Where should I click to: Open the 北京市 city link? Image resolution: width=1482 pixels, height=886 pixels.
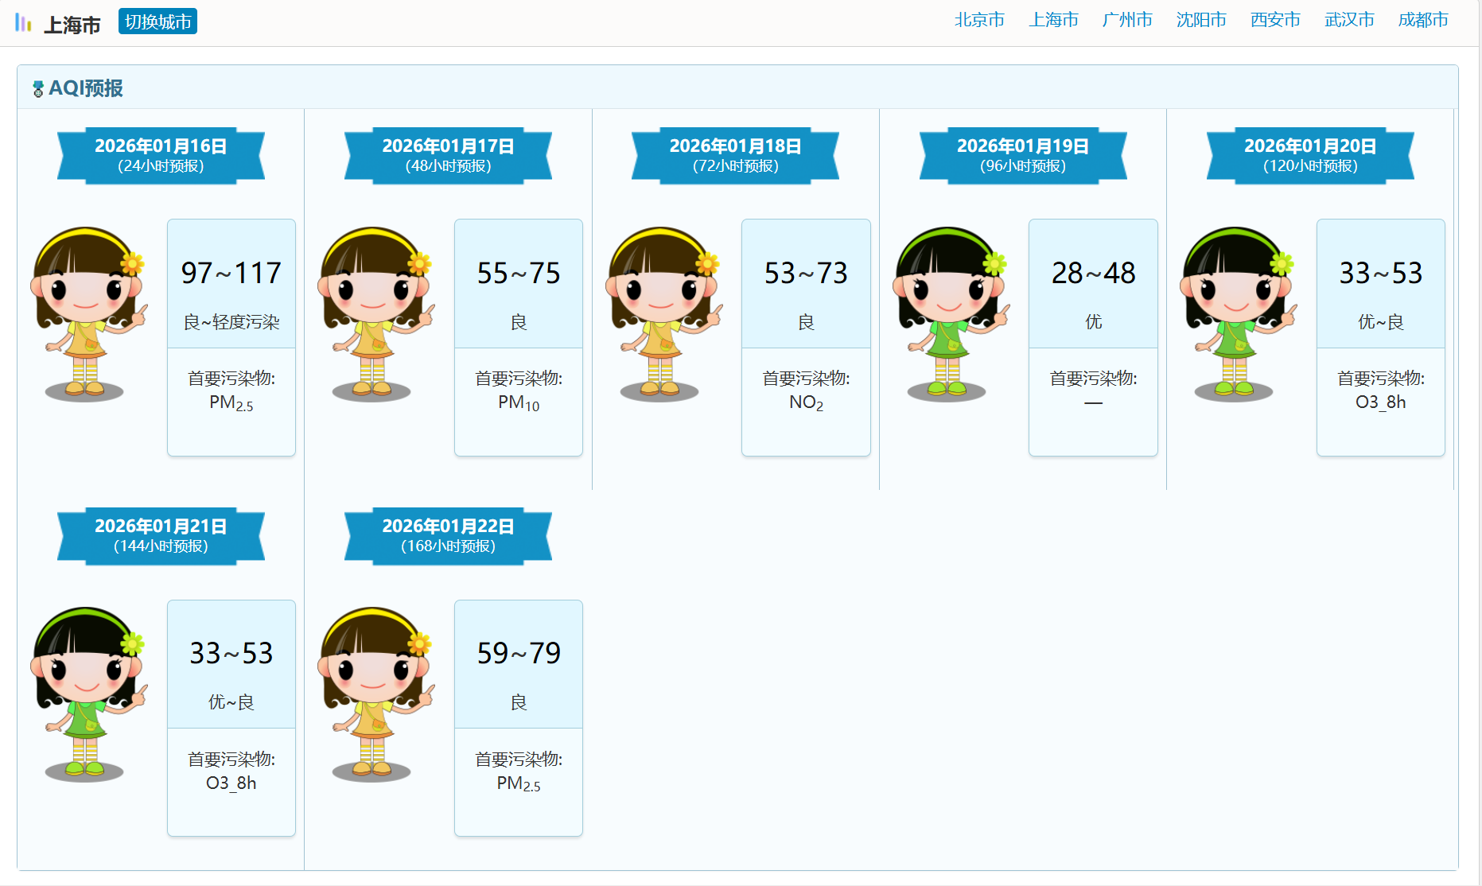coord(979,20)
